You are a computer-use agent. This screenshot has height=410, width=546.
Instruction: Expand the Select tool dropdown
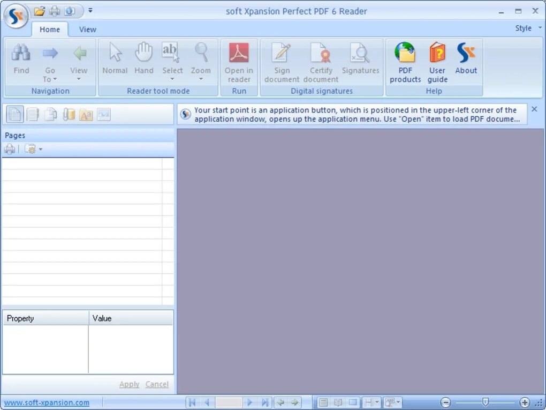click(x=172, y=79)
